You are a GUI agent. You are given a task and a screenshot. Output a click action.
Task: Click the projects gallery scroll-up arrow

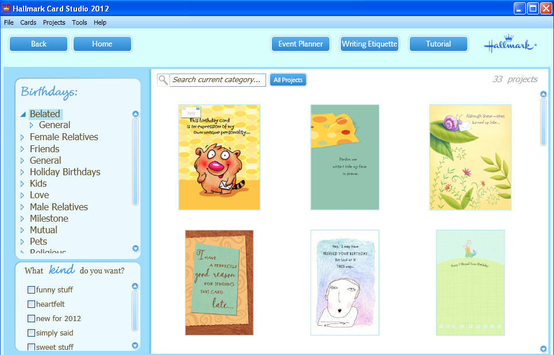543,94
